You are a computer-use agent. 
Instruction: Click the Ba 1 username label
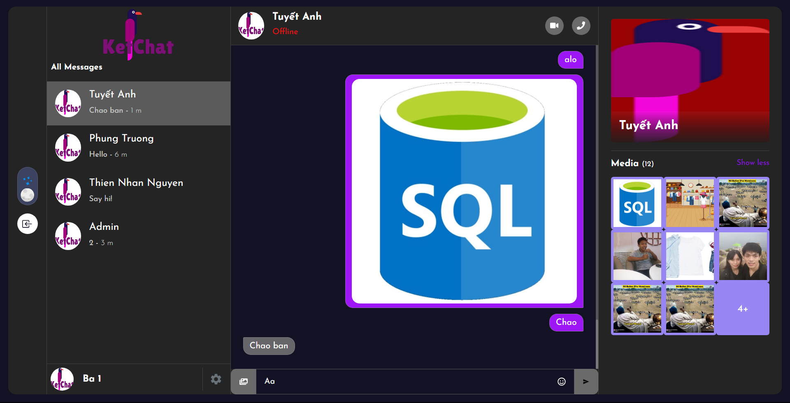pyautogui.click(x=92, y=379)
